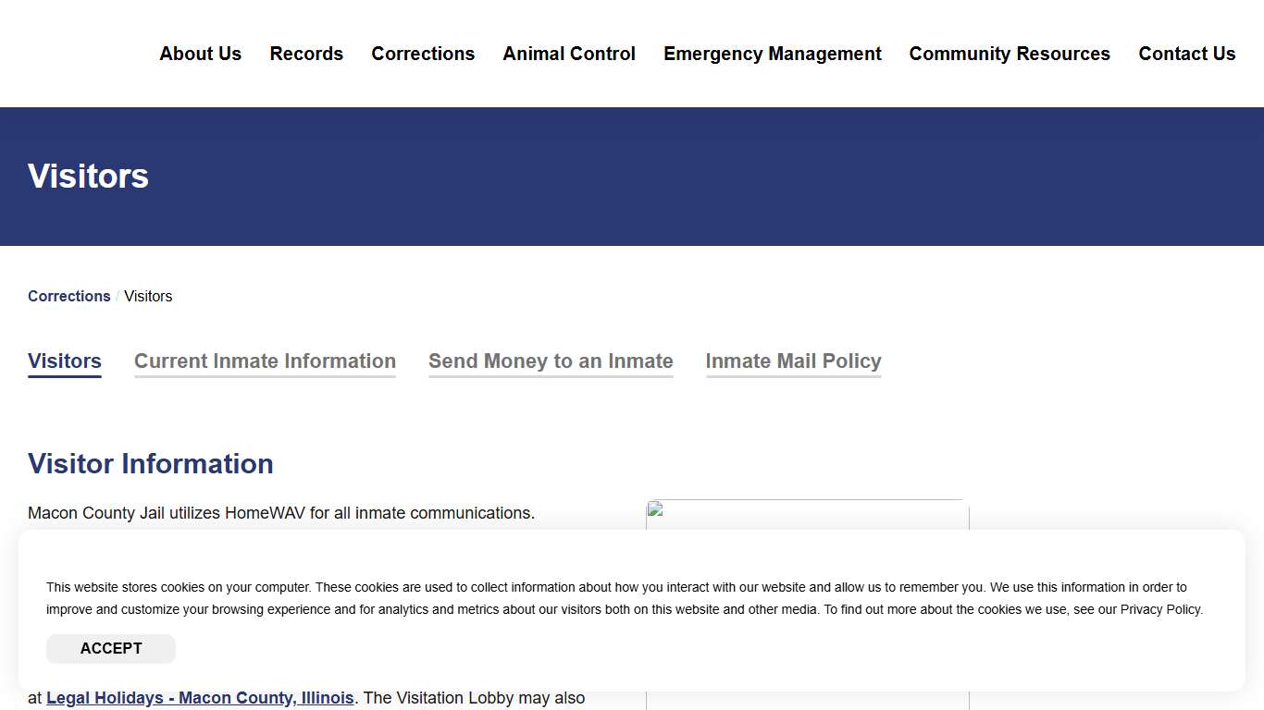This screenshot has width=1264, height=710.
Task: Select the Visitors tab
Action: 65,361
